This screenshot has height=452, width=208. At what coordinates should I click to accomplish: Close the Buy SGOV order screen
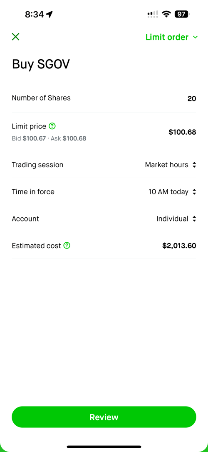coord(15,37)
